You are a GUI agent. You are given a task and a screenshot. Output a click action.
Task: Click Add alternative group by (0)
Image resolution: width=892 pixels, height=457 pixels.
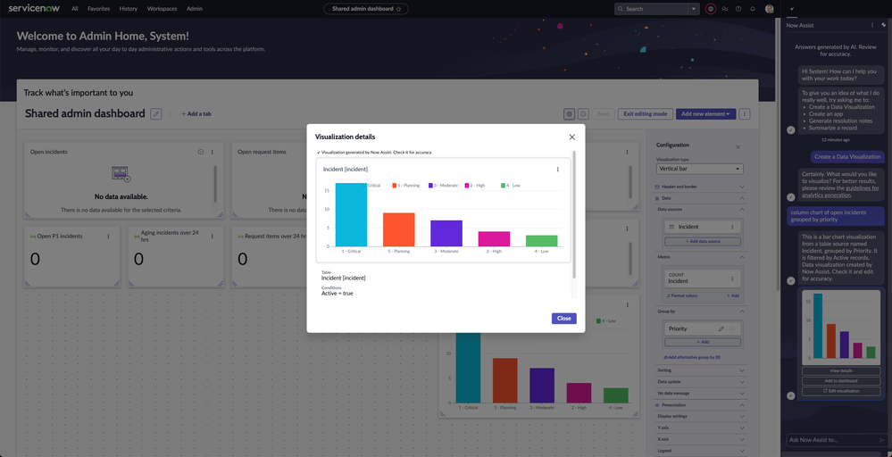click(x=692, y=357)
